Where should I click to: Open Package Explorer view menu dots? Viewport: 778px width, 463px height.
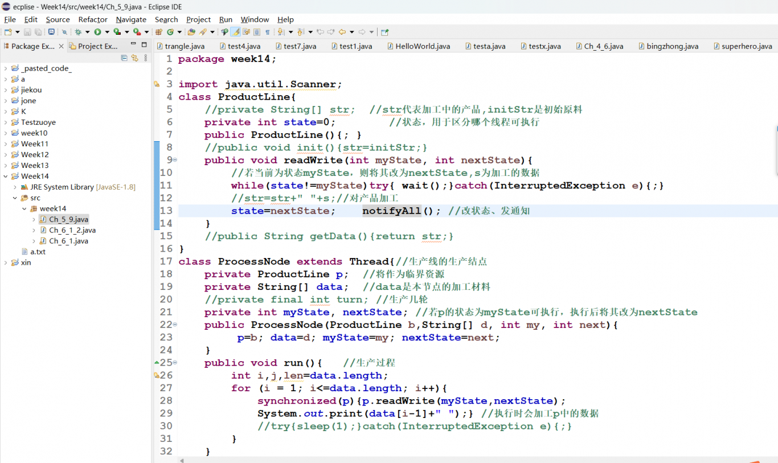point(145,58)
